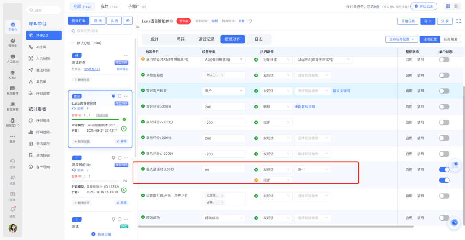Click the play icon on the Luna语音智能体 card
The height and width of the screenshot is (240, 465).
[x=124, y=129]
